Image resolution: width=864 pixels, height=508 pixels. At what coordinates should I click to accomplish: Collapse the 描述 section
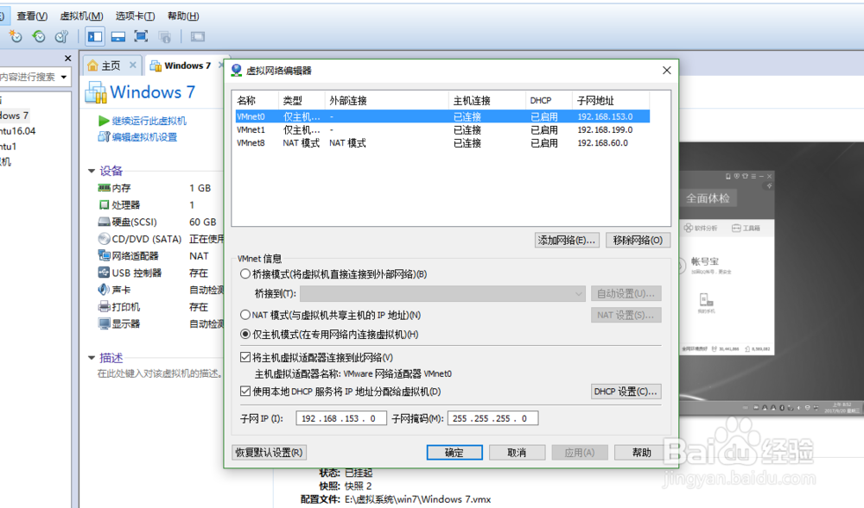tap(92, 358)
